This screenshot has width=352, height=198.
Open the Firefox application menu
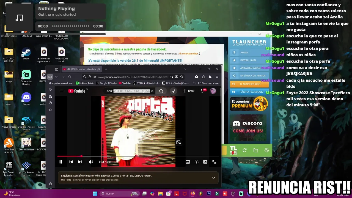pyautogui.click(x=217, y=77)
